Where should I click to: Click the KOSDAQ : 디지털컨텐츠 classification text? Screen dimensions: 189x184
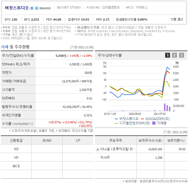[103, 7]
